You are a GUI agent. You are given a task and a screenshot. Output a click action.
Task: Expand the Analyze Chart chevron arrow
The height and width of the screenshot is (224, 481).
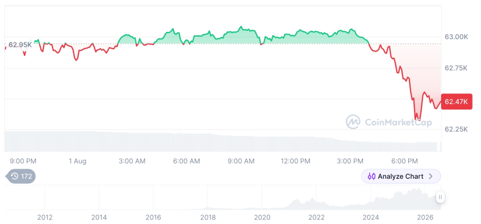tap(431, 177)
